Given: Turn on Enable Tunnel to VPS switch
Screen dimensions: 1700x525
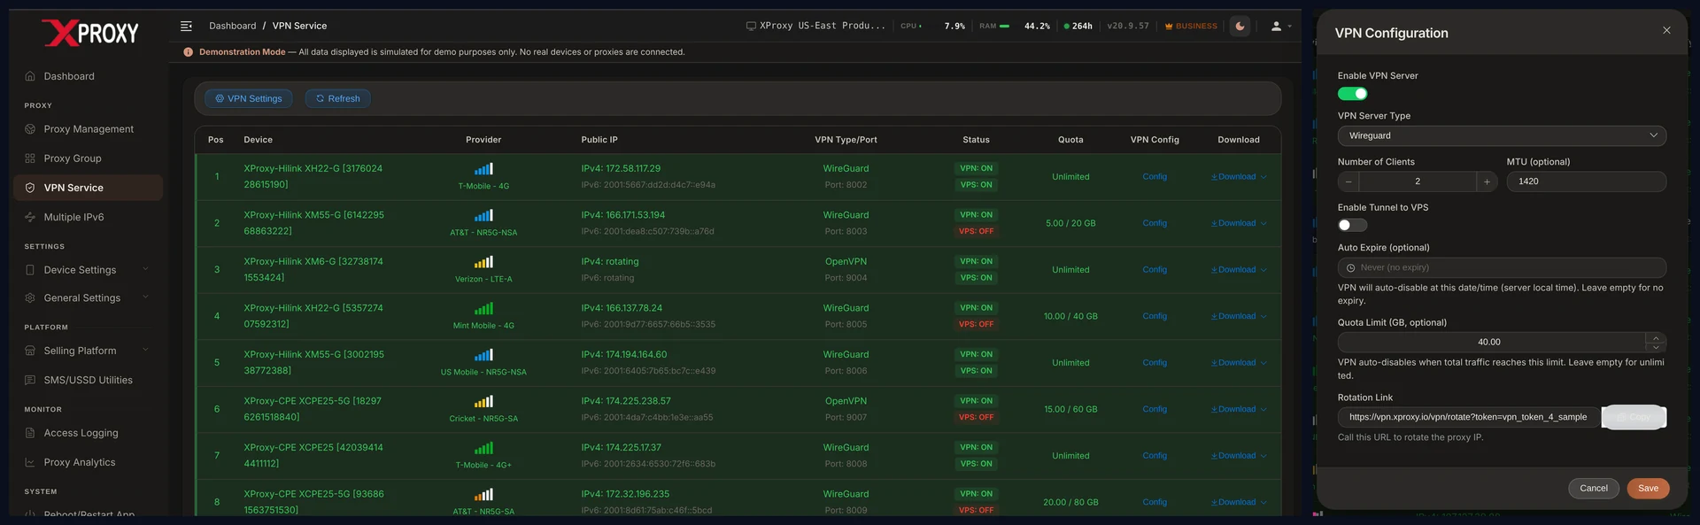Looking at the screenshot, I should point(1352,225).
